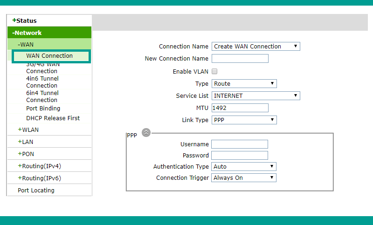Expand the Status menu
Image resolution: width=373 pixels, height=225 pixels.
[25, 20]
